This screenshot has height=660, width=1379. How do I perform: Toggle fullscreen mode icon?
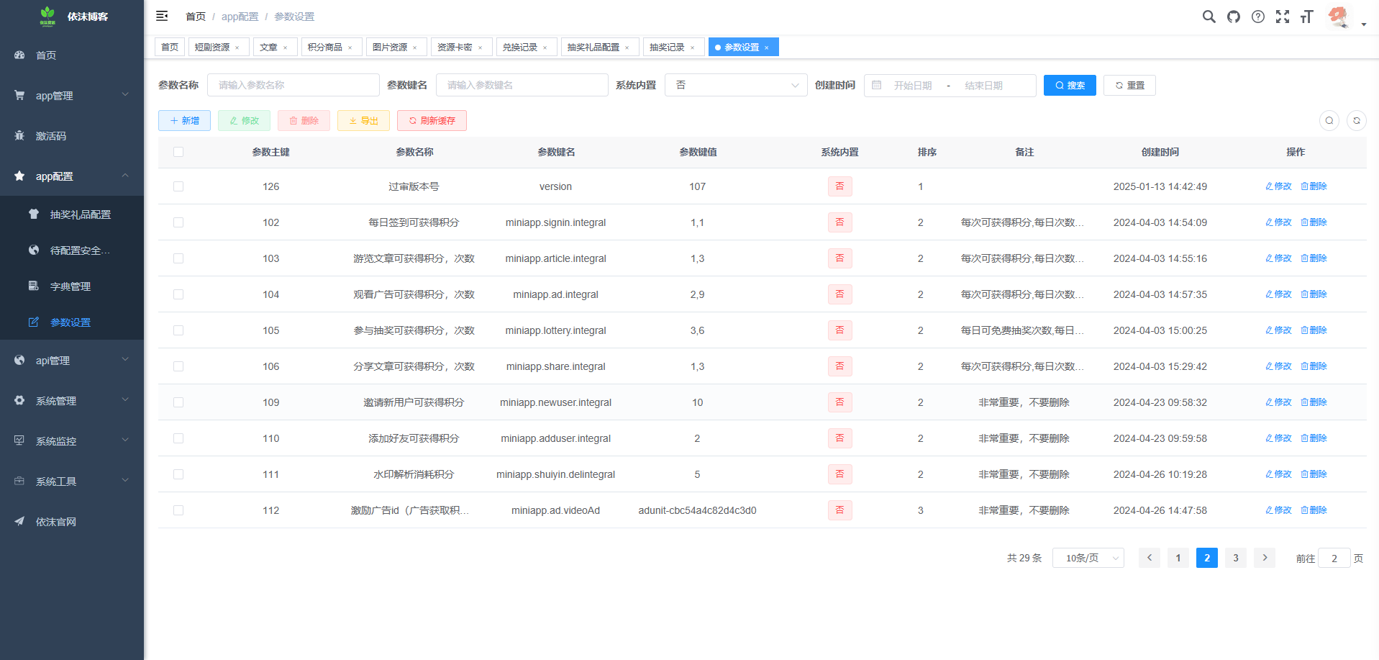pos(1282,17)
